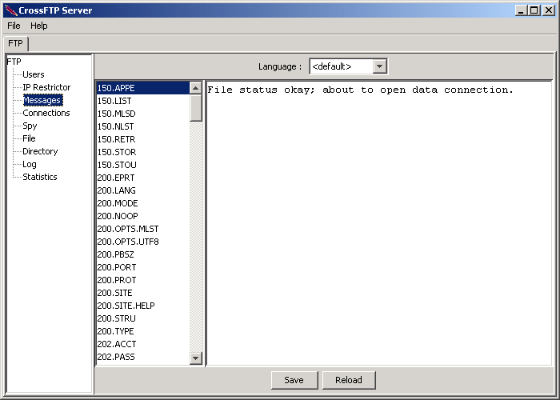Close the CrossFTP Server window
560x400 pixels.
click(548, 10)
